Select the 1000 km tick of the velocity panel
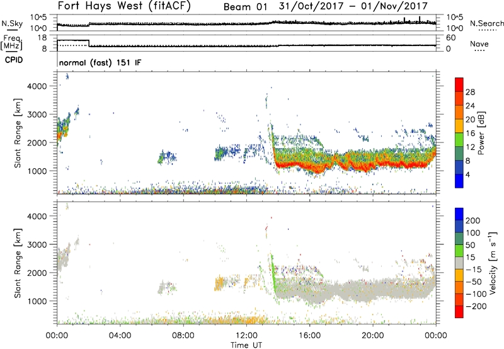504x349 pixels. point(37,301)
